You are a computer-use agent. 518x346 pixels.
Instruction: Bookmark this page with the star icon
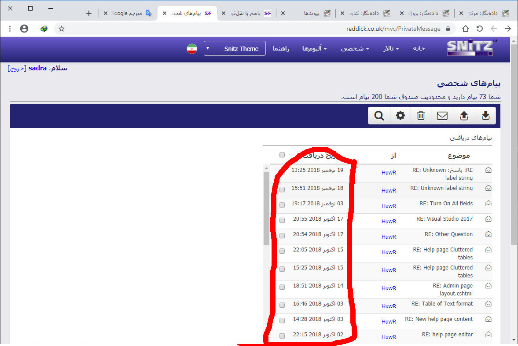tap(62, 29)
